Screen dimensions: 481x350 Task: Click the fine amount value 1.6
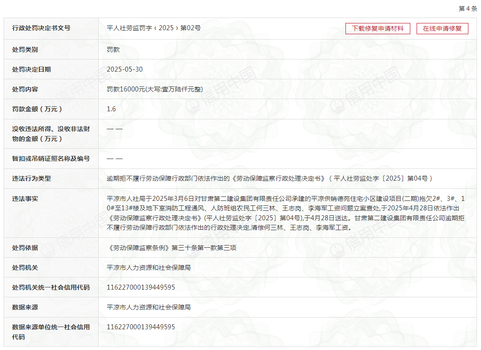(111, 109)
